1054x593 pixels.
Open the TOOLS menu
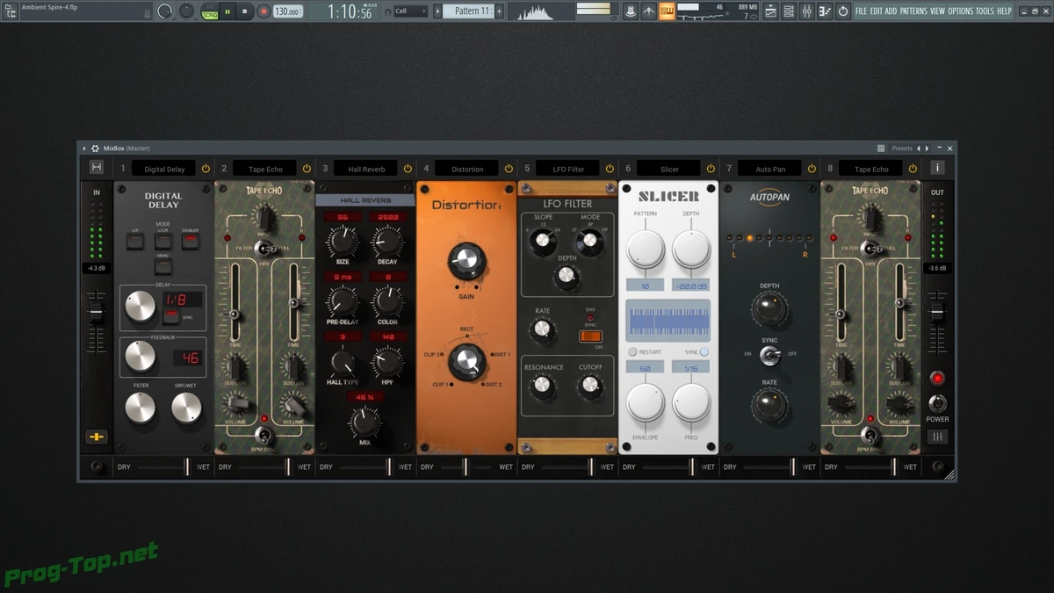coord(985,11)
